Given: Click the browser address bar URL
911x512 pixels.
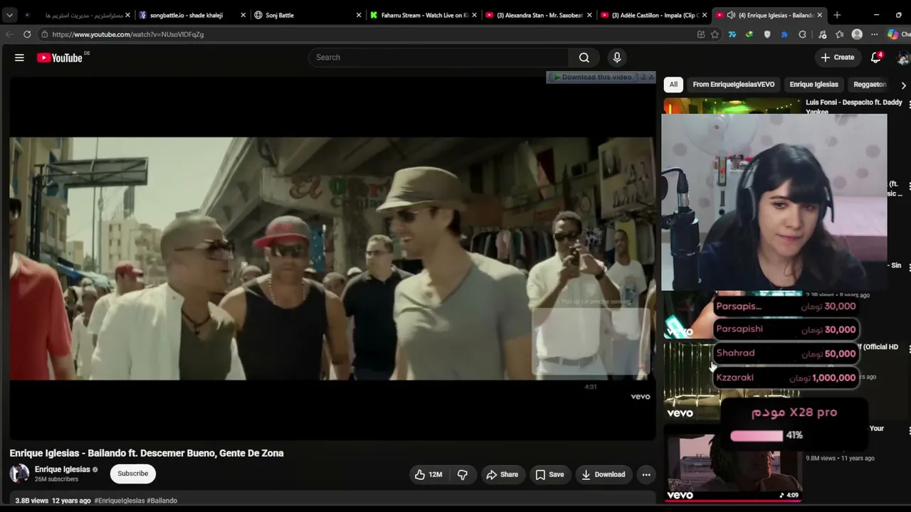Looking at the screenshot, I should pyautogui.click(x=128, y=34).
